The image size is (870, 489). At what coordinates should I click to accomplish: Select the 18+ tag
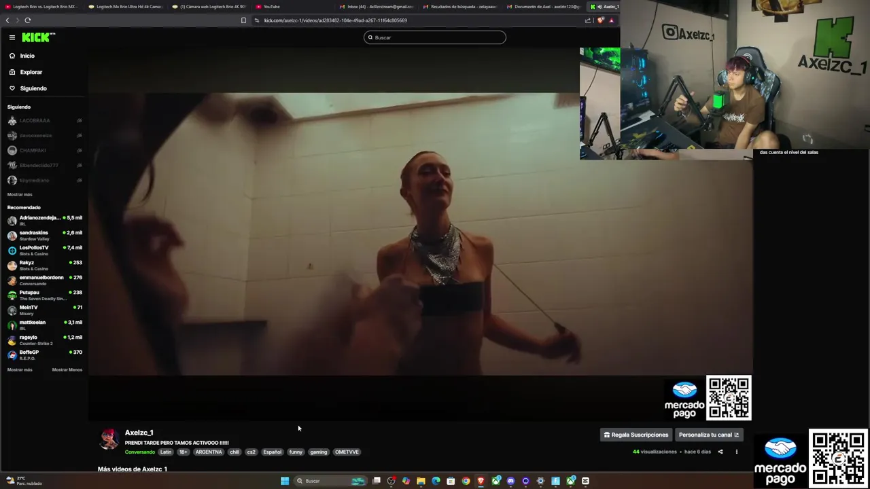(x=183, y=452)
